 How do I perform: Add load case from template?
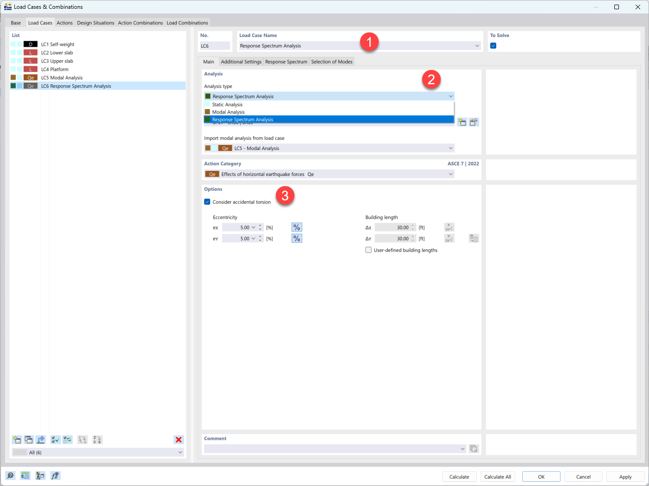(40, 439)
